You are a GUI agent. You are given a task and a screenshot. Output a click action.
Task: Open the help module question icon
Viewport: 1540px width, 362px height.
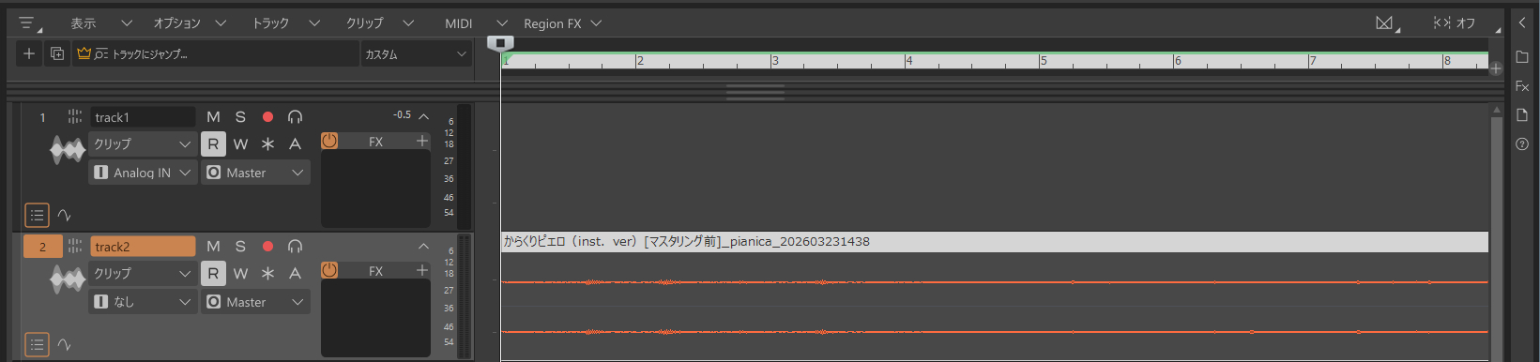click(1522, 143)
